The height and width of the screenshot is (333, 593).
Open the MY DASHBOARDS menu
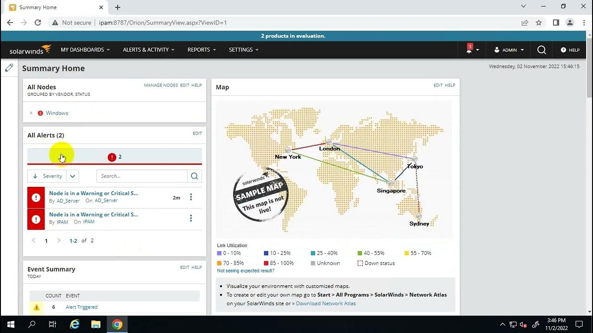point(85,49)
